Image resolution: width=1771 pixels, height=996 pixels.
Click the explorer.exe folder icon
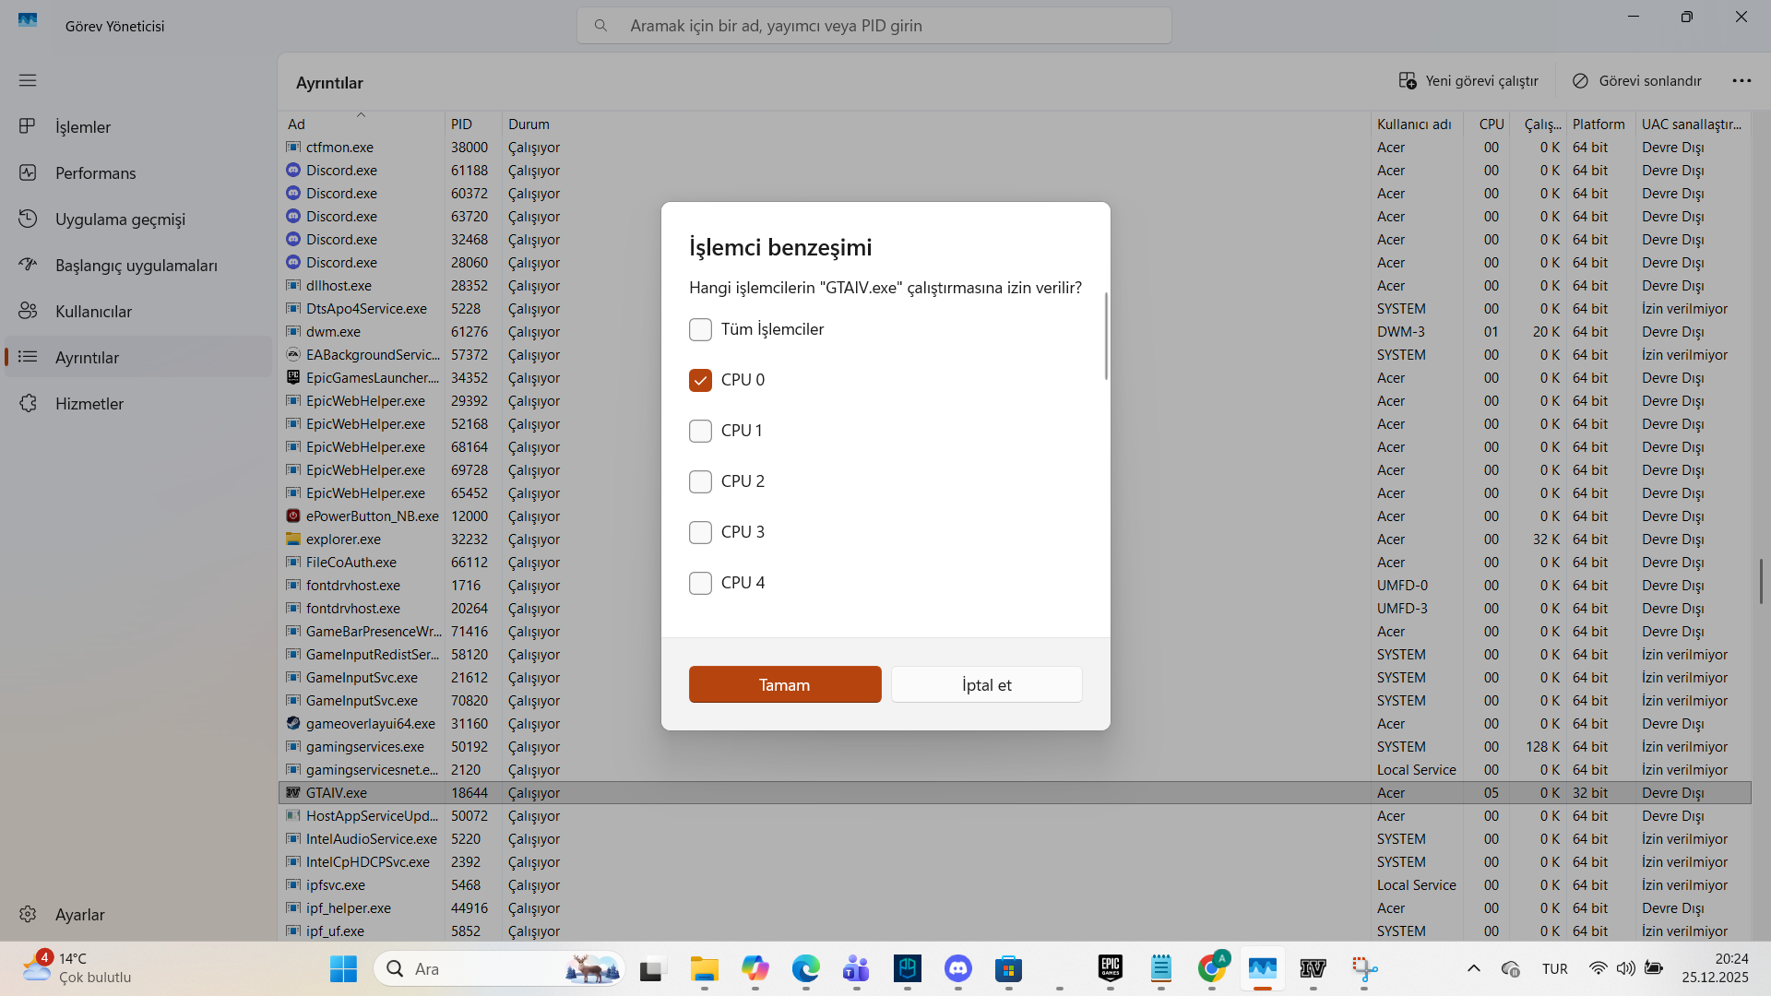point(293,539)
